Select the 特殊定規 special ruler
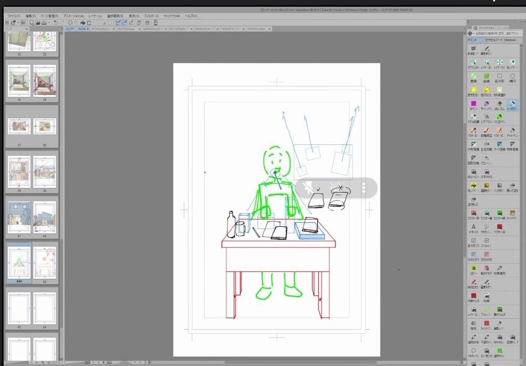526x366 pixels. (x=512, y=146)
